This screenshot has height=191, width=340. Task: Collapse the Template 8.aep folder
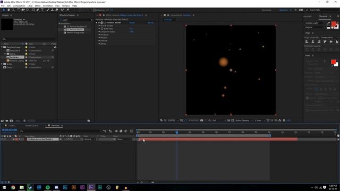pos(2,47)
